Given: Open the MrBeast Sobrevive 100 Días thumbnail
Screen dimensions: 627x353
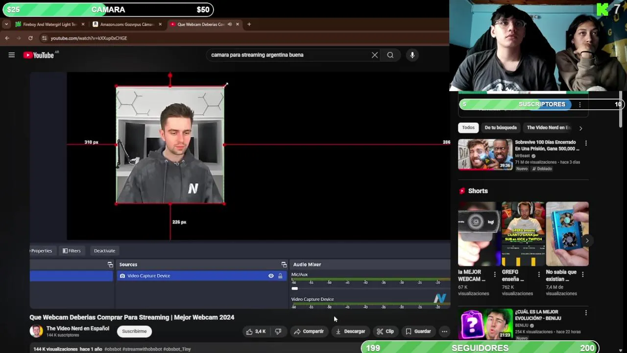Looking at the screenshot, I should pyautogui.click(x=485, y=154).
